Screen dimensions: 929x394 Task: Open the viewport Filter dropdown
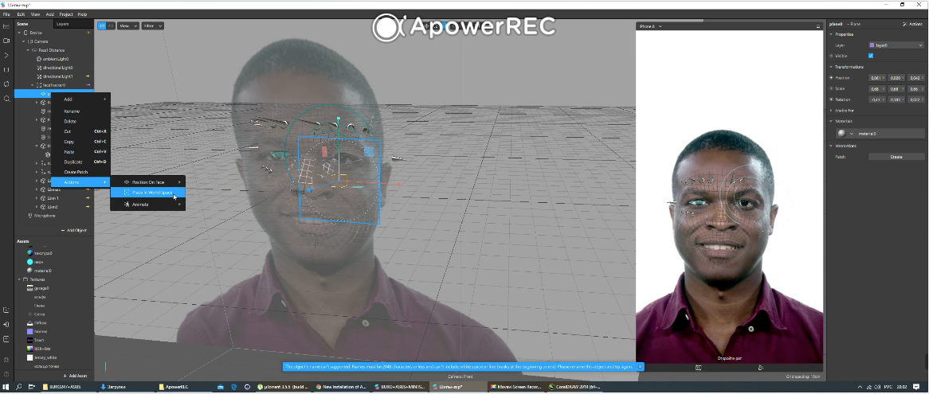pos(152,26)
